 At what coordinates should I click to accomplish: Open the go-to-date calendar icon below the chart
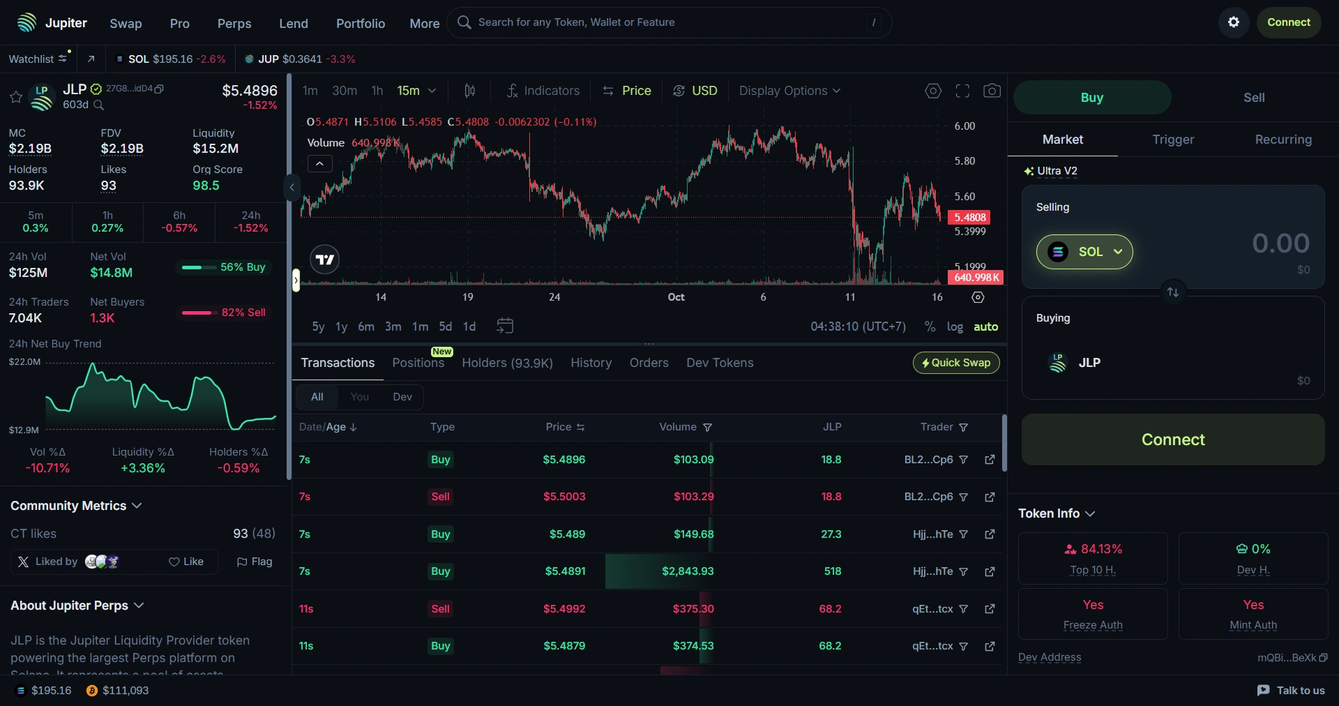coord(505,326)
